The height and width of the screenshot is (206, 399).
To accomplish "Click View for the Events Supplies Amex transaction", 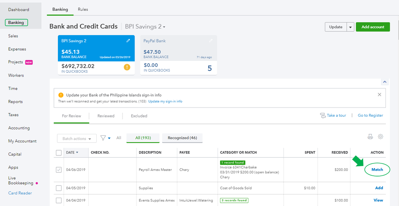I will click(378, 200).
